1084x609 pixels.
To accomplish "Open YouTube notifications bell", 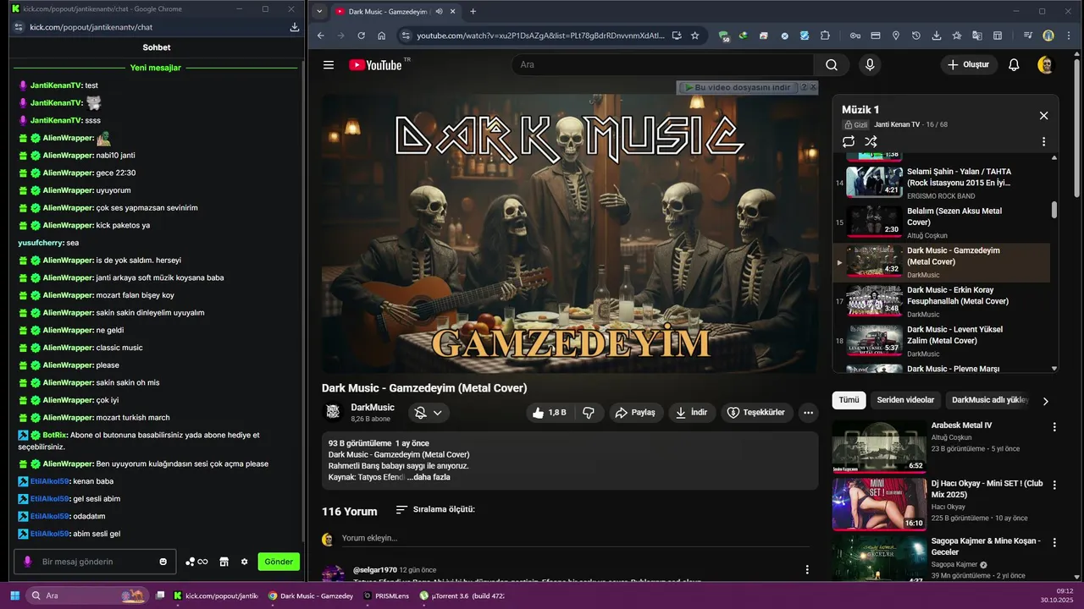I will [x=1014, y=65].
